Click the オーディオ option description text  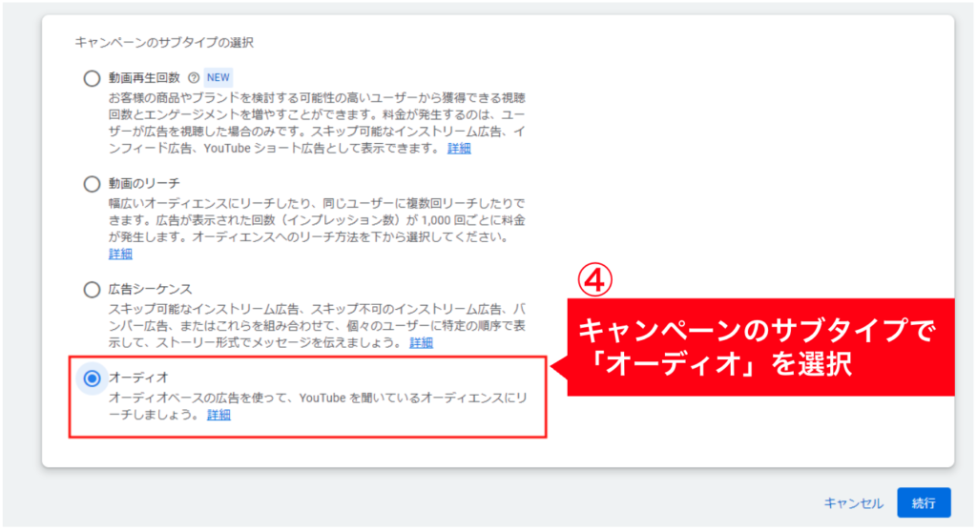pyautogui.click(x=318, y=406)
